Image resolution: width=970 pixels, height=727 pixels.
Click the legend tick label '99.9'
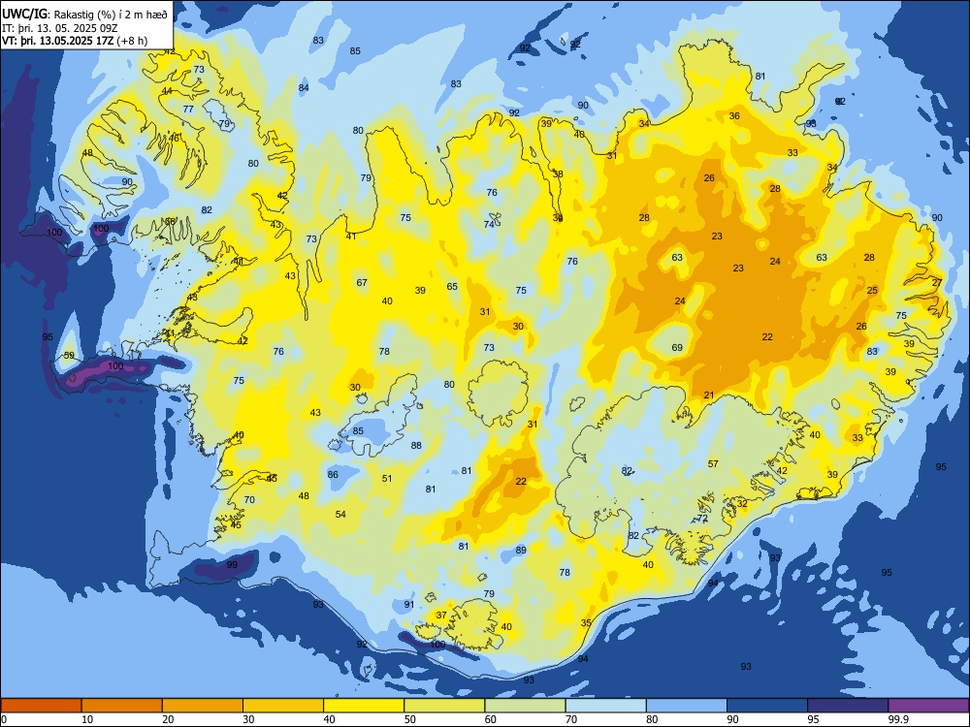click(898, 719)
